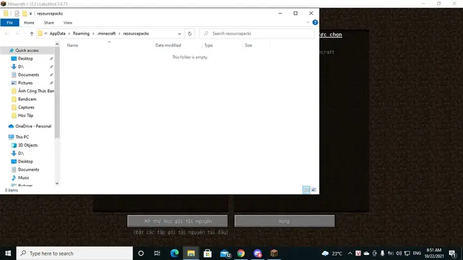Open the File menu tab
Image resolution: width=463 pixels, height=260 pixels.
(x=11, y=22)
